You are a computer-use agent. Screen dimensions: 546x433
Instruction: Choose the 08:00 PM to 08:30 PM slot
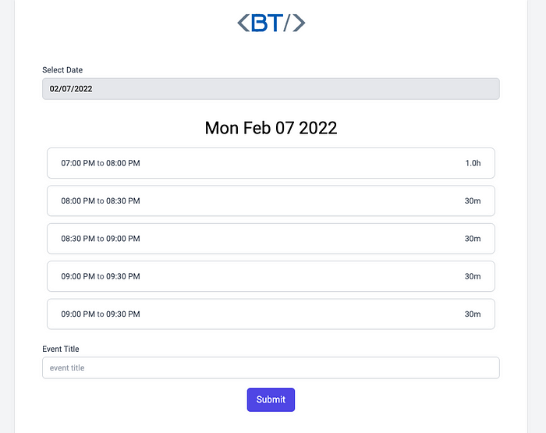271,201
